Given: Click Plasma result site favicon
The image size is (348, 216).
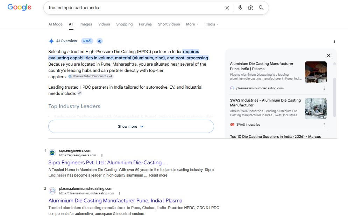Looking at the screenshot, I should [x=52, y=191].
